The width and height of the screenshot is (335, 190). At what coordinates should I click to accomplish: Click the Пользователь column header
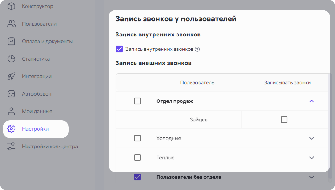[x=197, y=83]
